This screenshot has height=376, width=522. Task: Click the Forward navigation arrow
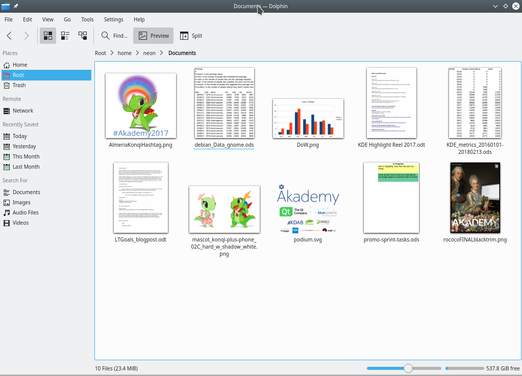pyautogui.click(x=27, y=36)
